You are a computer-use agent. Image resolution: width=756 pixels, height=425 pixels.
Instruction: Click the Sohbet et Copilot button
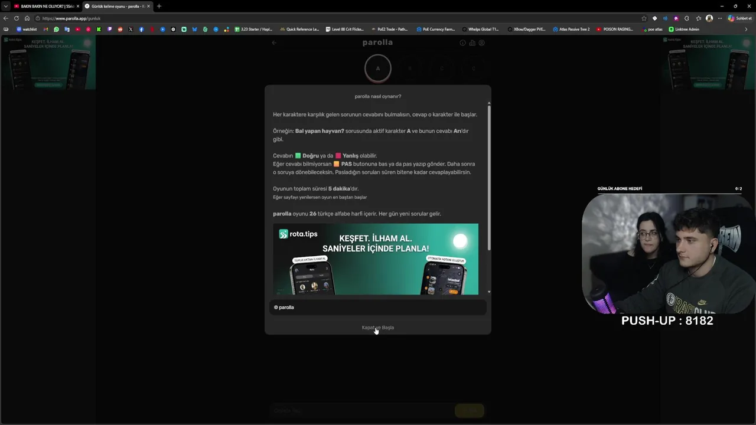[x=739, y=18]
